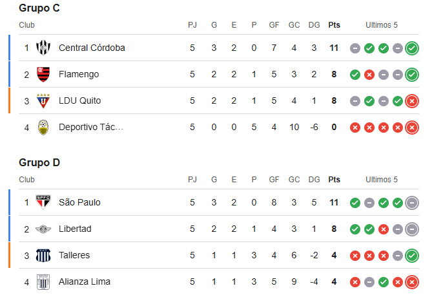Click the Ultimos 5 header in Grupo D

[x=382, y=180]
